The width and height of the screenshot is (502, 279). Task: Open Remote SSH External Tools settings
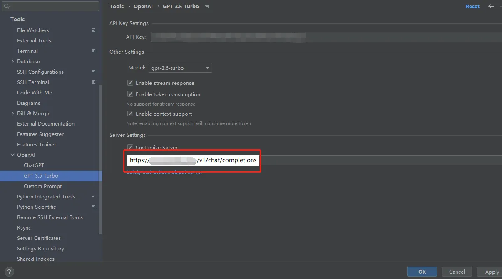point(50,217)
